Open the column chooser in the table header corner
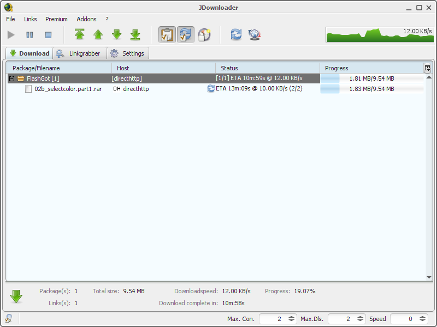The height and width of the screenshot is (327, 437). point(428,68)
